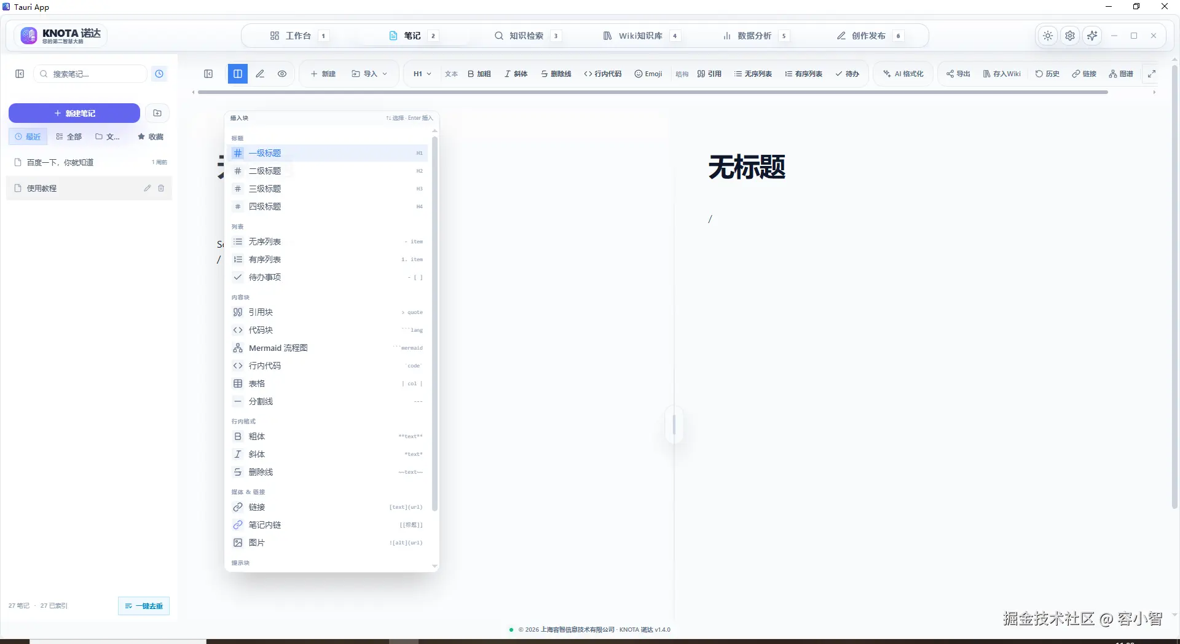Go to 创作发布 tab

tap(870, 36)
